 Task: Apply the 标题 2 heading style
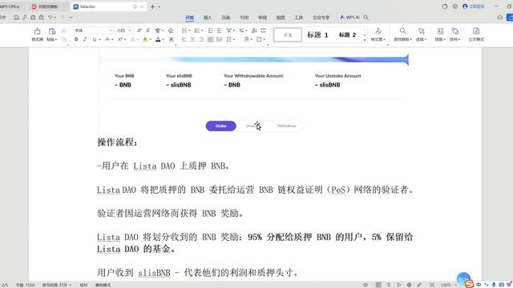347,34
